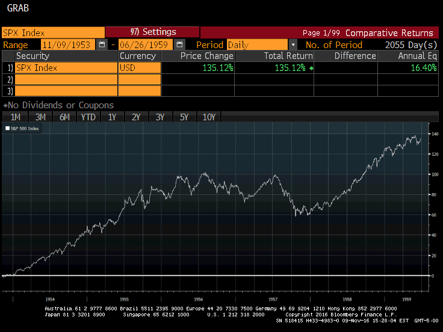Expand the Period dropdown arrow
This screenshot has height=332, width=443.
pyautogui.click(x=293, y=45)
